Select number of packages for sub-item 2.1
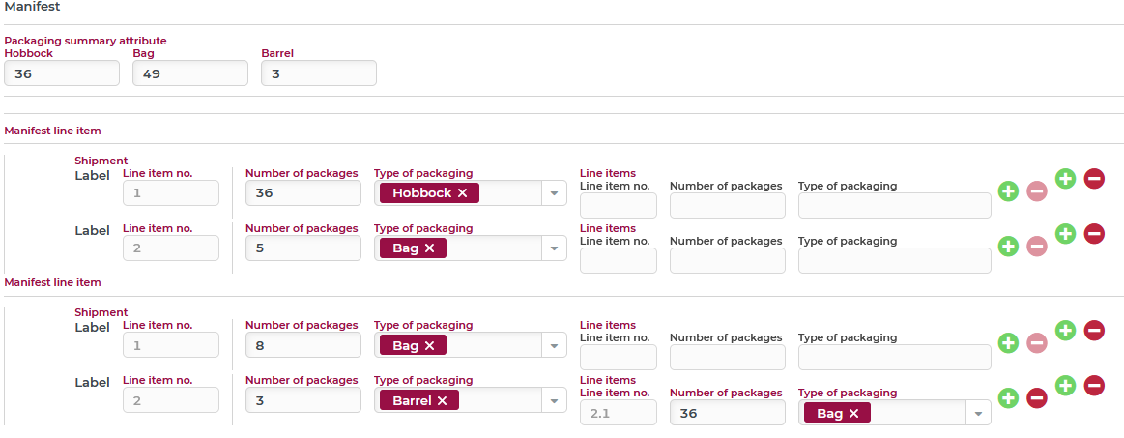Viewport: 1124px width, 438px height. pyautogui.click(x=728, y=413)
